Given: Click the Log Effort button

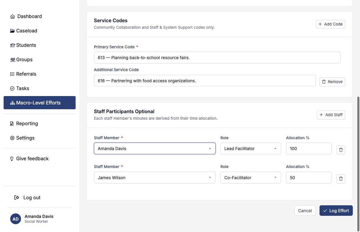Looking at the screenshot, I should click(x=336, y=211).
